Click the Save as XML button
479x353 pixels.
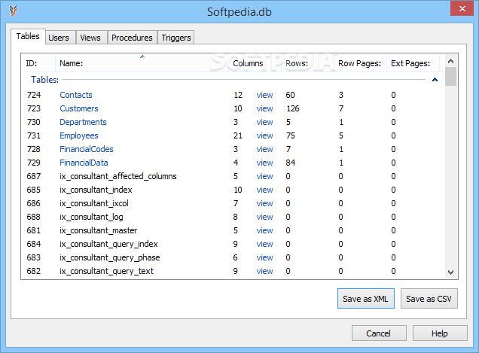366,299
